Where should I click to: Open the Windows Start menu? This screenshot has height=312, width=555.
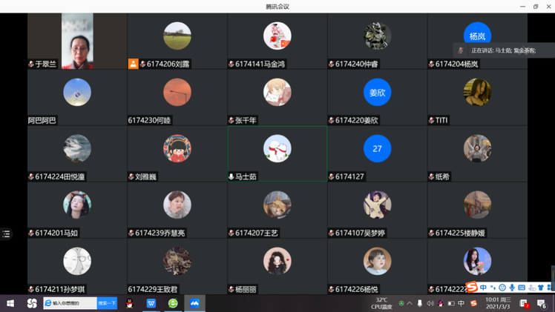pos(10,303)
